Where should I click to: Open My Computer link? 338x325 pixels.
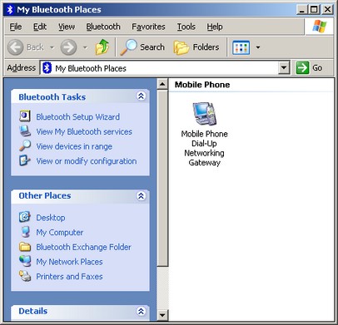tap(60, 233)
